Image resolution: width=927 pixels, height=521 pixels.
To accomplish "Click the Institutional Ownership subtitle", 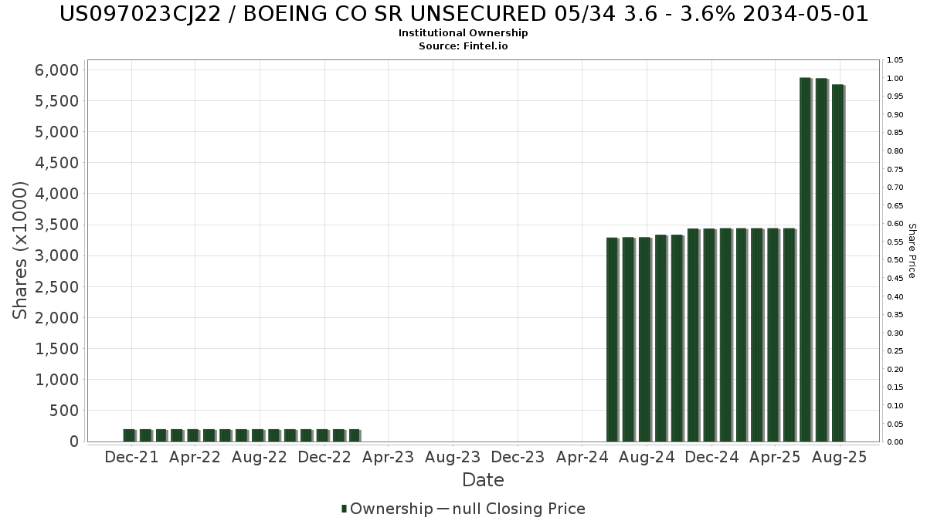I will click(463, 33).
